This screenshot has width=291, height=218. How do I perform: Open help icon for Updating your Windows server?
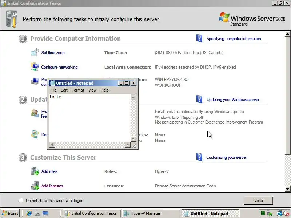click(200, 99)
